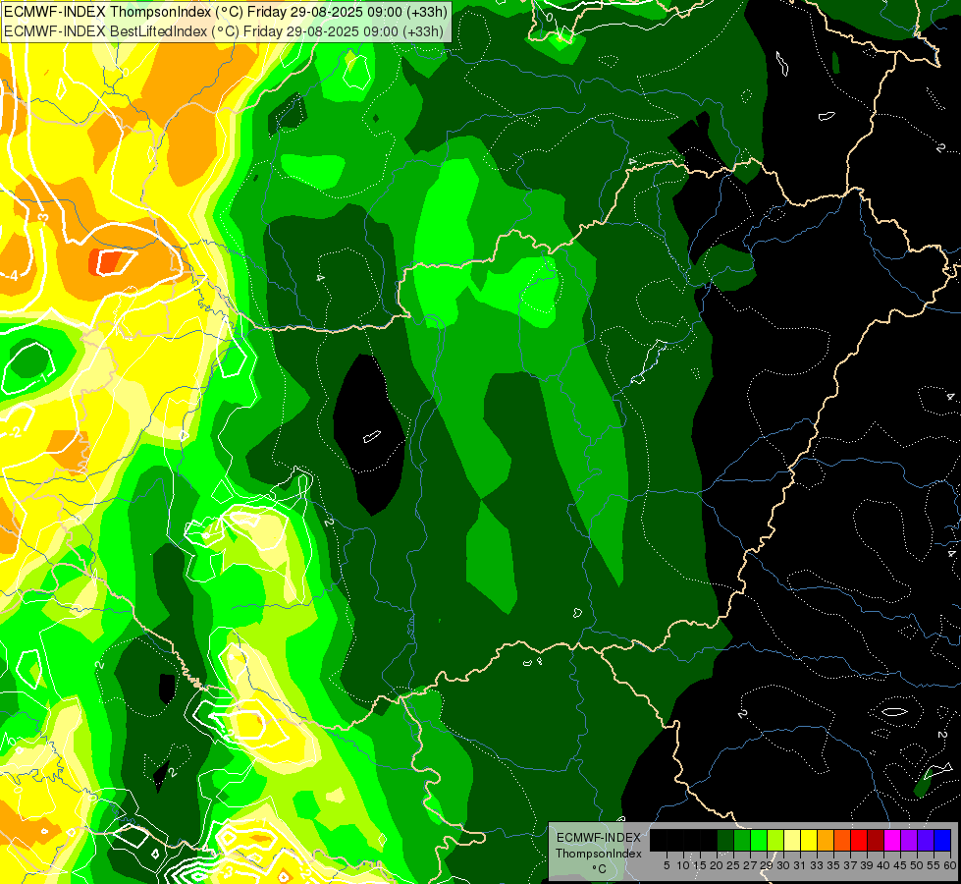Click the legend scale value 39
This screenshot has height=884, width=961.
(867, 865)
